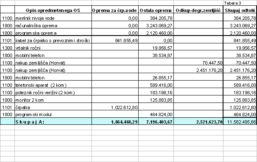Select the 'merilnik nivoja vode' cell

(x=53, y=17)
